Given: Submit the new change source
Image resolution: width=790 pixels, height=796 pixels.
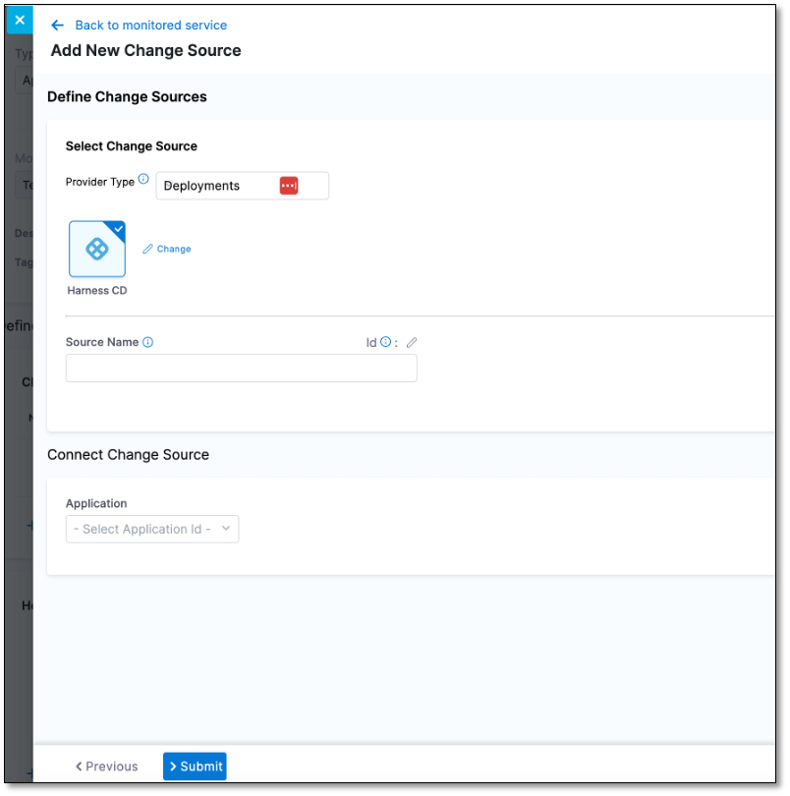Looking at the screenshot, I should point(195,766).
